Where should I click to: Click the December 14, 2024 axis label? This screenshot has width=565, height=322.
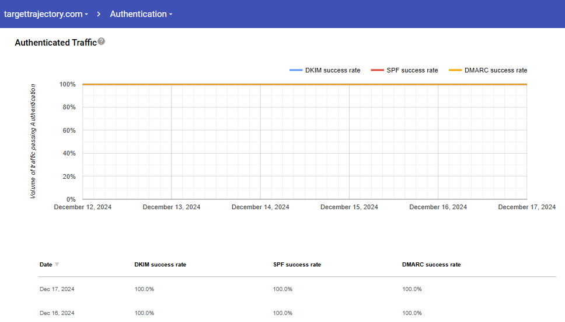click(260, 207)
